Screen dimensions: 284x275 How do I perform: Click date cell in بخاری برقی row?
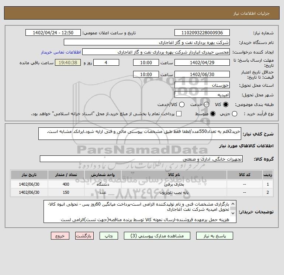coord(29,184)
